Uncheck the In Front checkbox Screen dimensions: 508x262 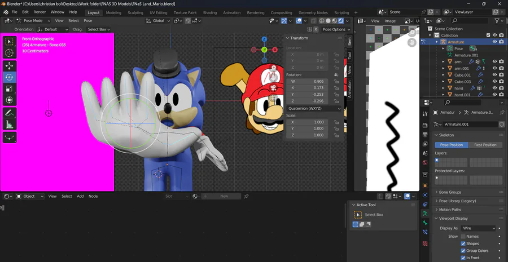[463, 258]
